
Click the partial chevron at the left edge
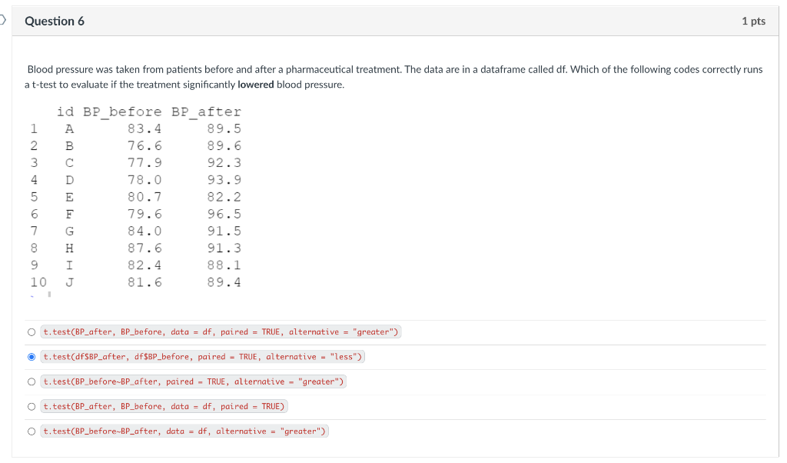point(2,21)
